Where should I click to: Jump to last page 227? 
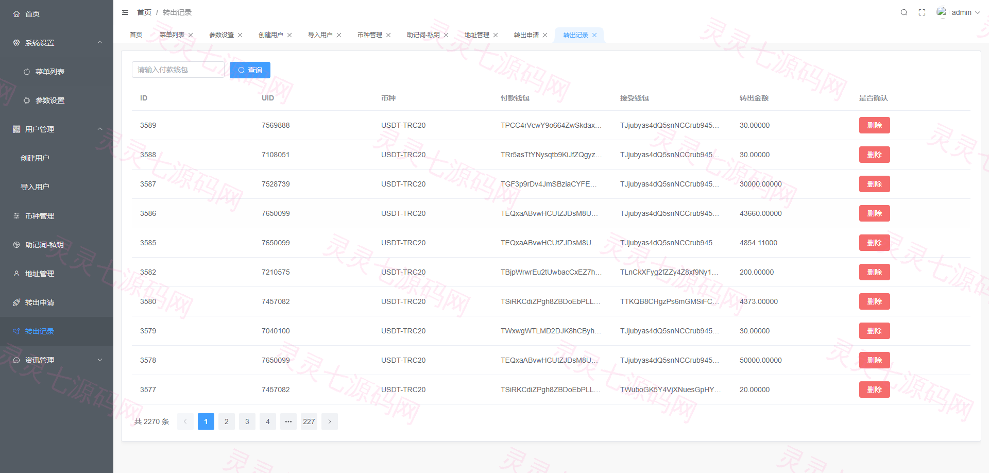(309, 421)
